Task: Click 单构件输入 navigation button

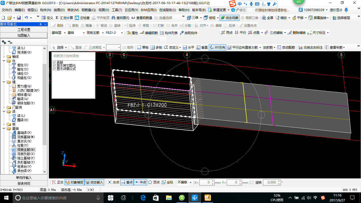Action: click(x=24, y=178)
